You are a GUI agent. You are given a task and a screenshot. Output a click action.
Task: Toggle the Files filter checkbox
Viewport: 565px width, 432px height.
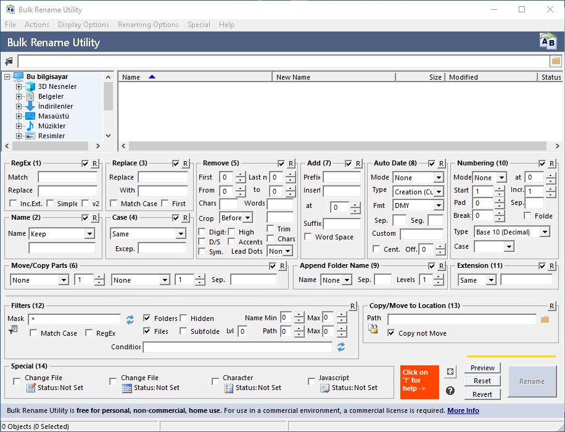pyautogui.click(x=147, y=331)
